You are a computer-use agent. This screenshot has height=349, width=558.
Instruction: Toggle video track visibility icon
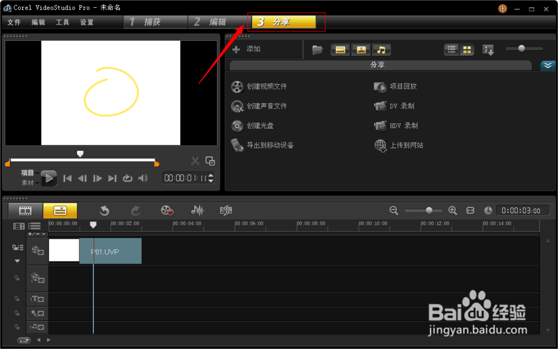click(37, 251)
